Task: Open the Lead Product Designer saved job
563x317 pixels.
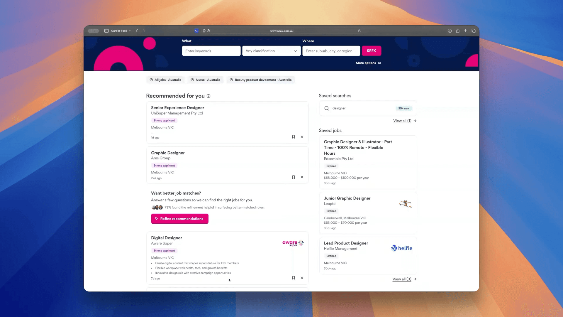Action: (346, 243)
